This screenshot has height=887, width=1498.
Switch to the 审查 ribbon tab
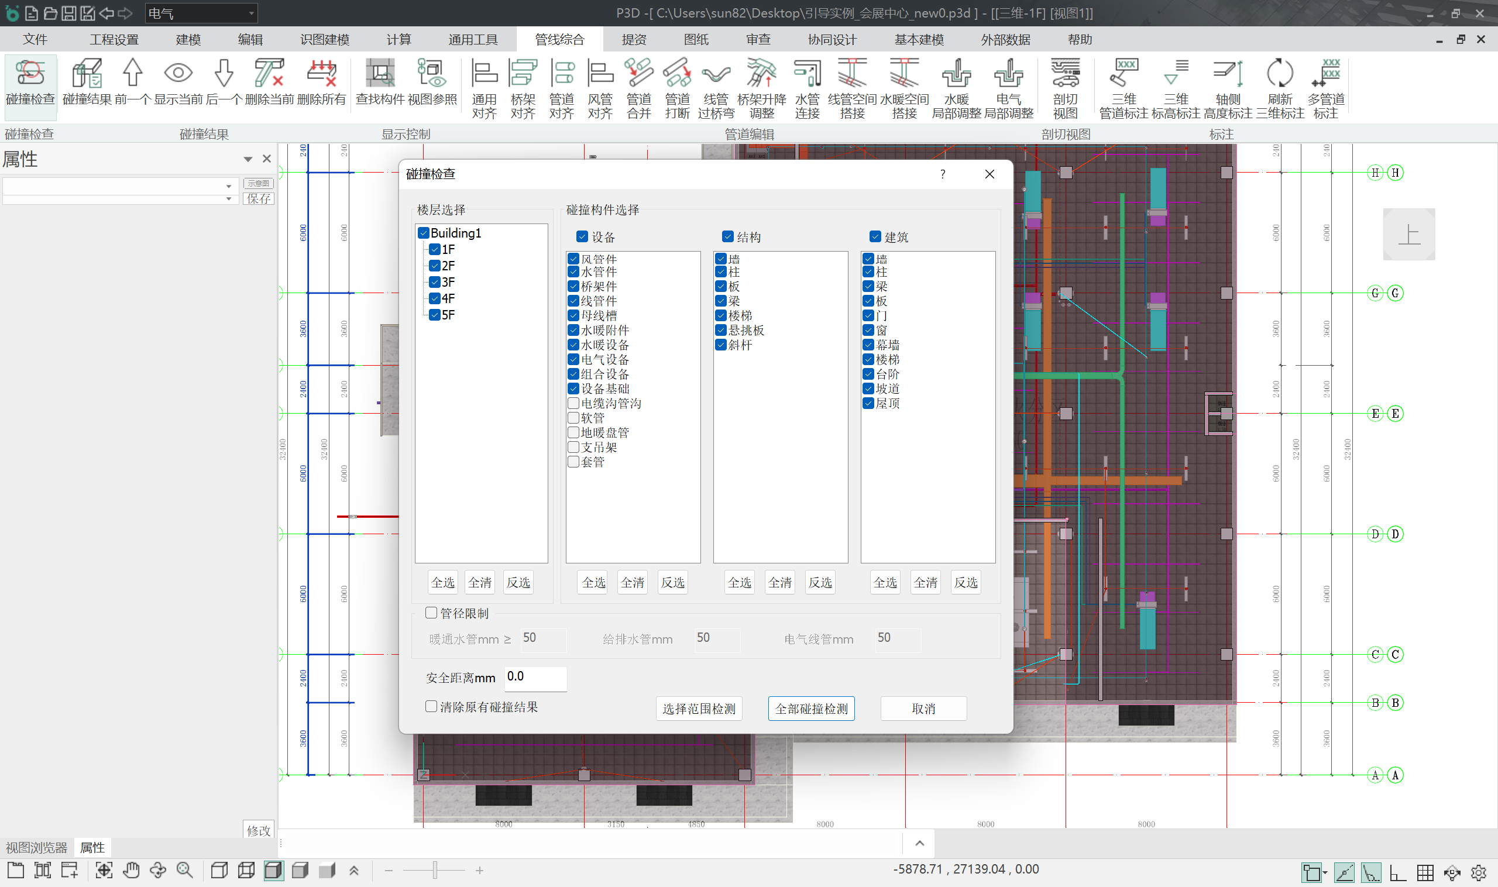[758, 39]
